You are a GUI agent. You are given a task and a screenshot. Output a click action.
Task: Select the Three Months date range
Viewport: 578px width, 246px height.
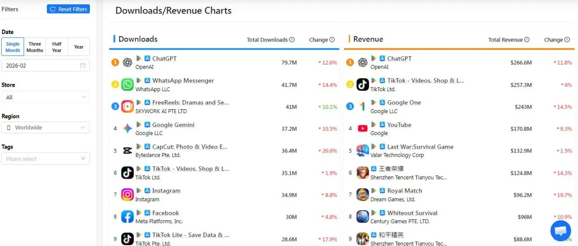click(x=35, y=47)
